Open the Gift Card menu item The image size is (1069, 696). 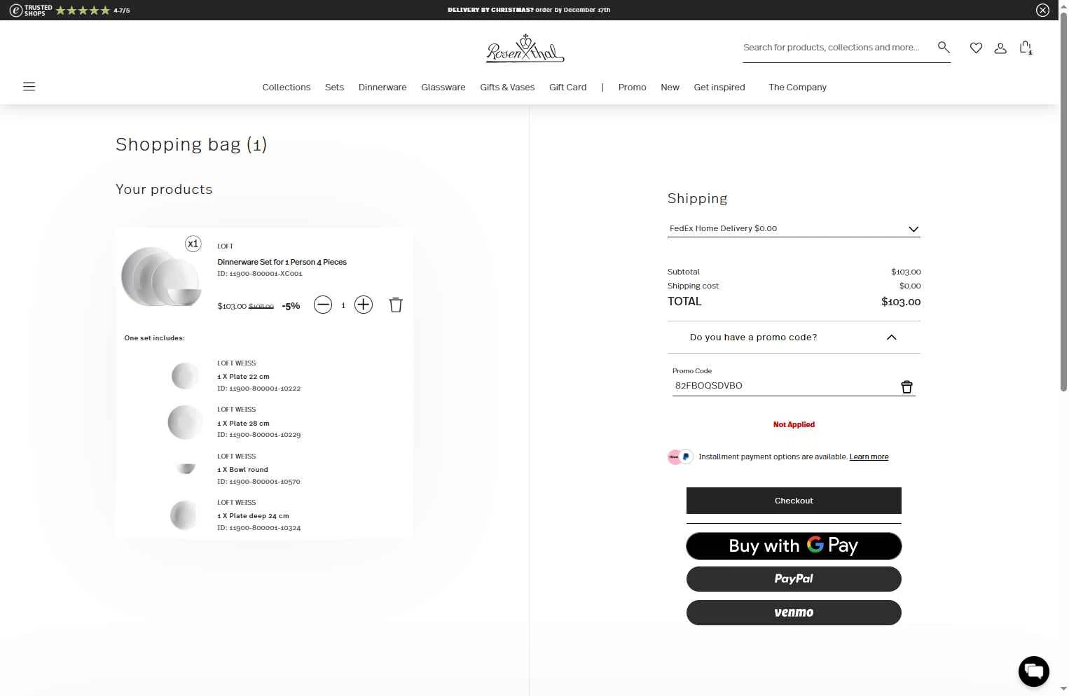(567, 87)
